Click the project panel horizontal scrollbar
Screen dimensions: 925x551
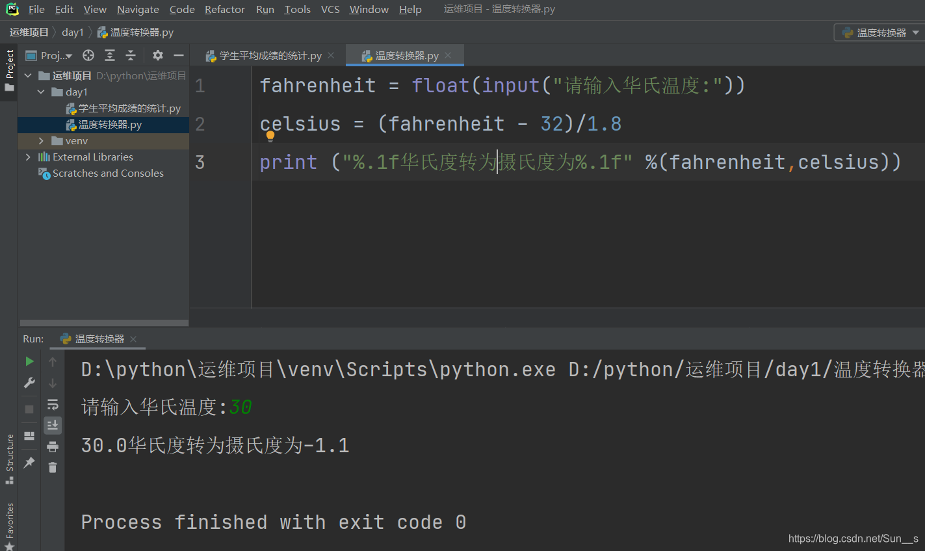coord(104,322)
